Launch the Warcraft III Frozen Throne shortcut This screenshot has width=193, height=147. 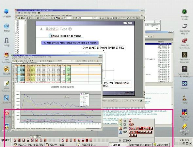tap(185, 72)
